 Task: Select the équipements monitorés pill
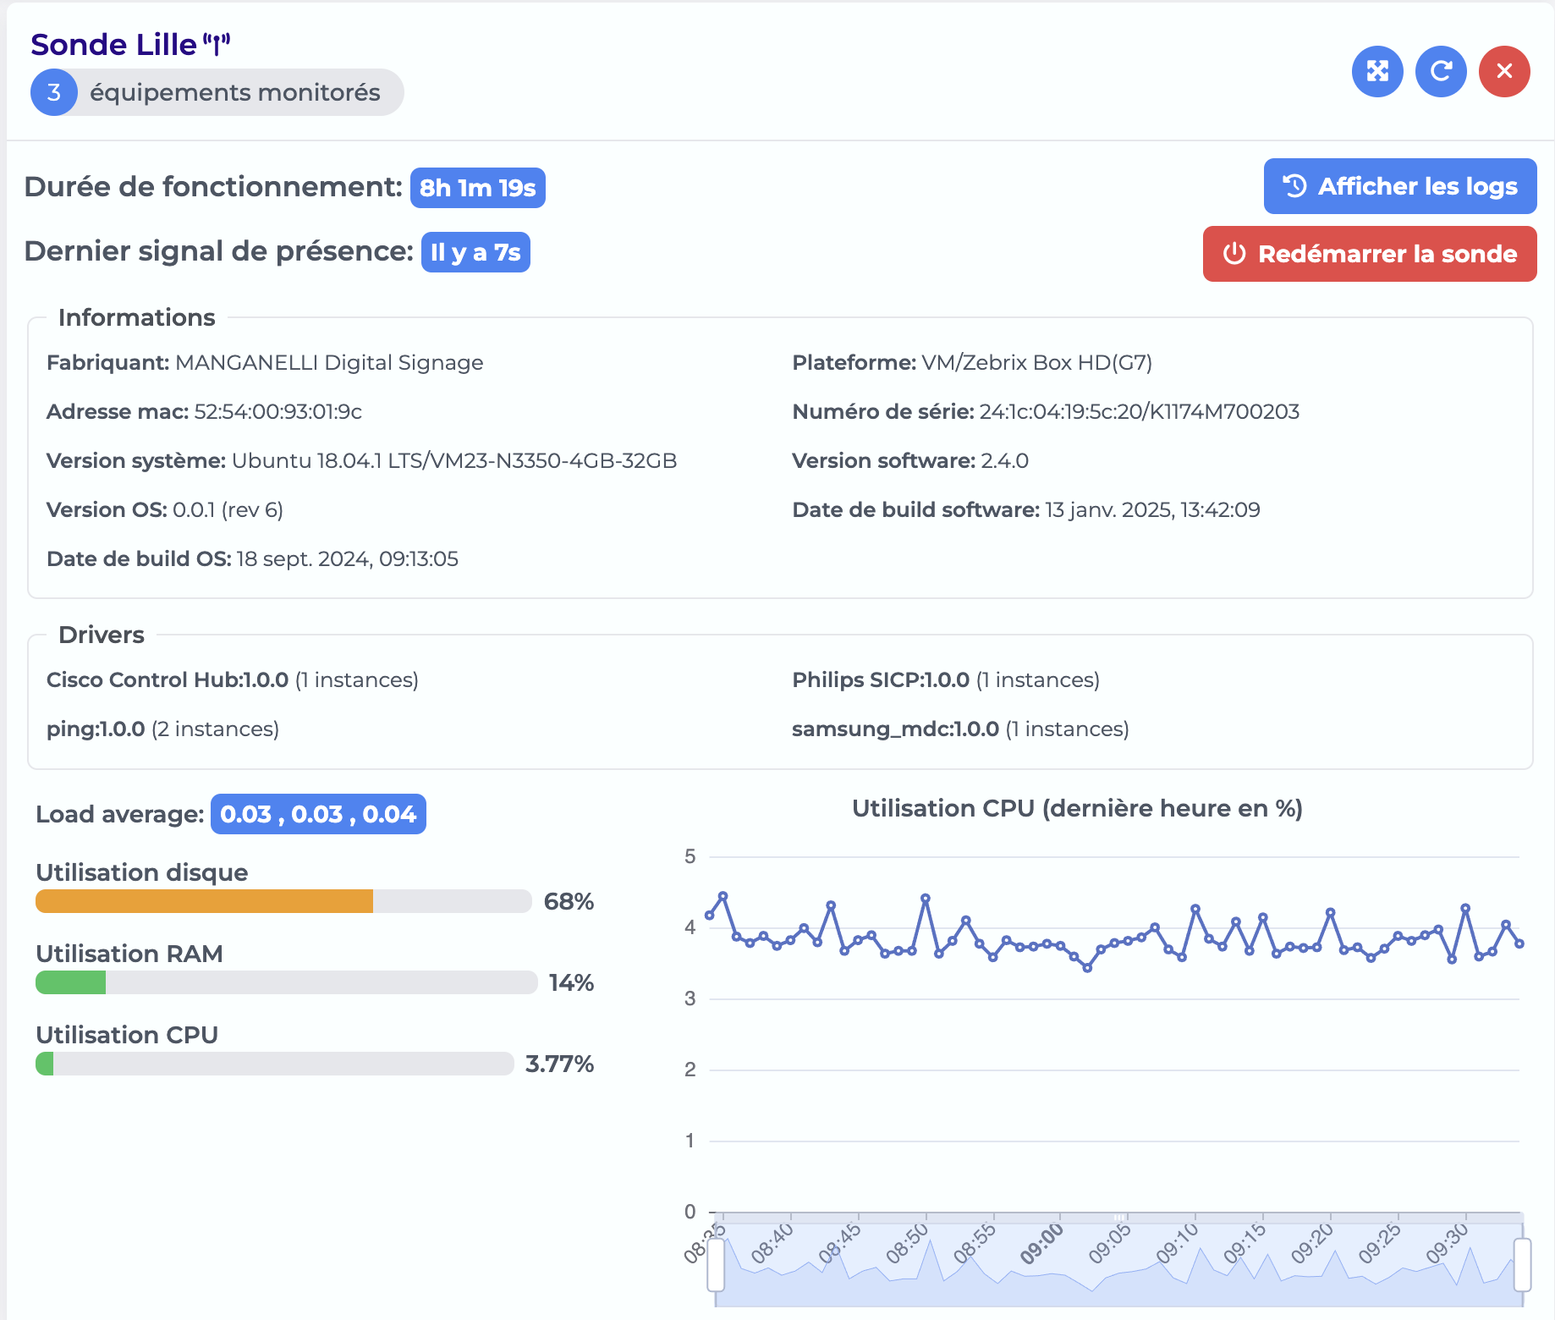(217, 92)
